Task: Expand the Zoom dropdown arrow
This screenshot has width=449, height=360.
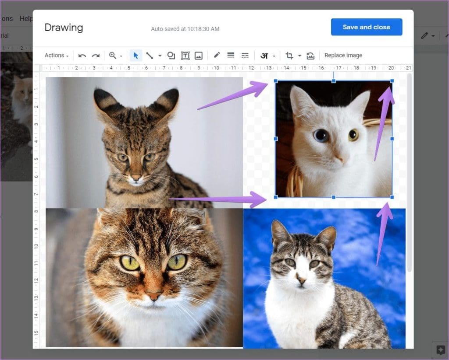Action: click(x=121, y=56)
